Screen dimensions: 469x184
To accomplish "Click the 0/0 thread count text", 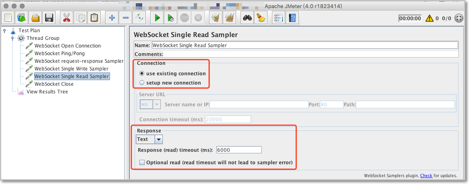I will pyautogui.click(x=446, y=18).
